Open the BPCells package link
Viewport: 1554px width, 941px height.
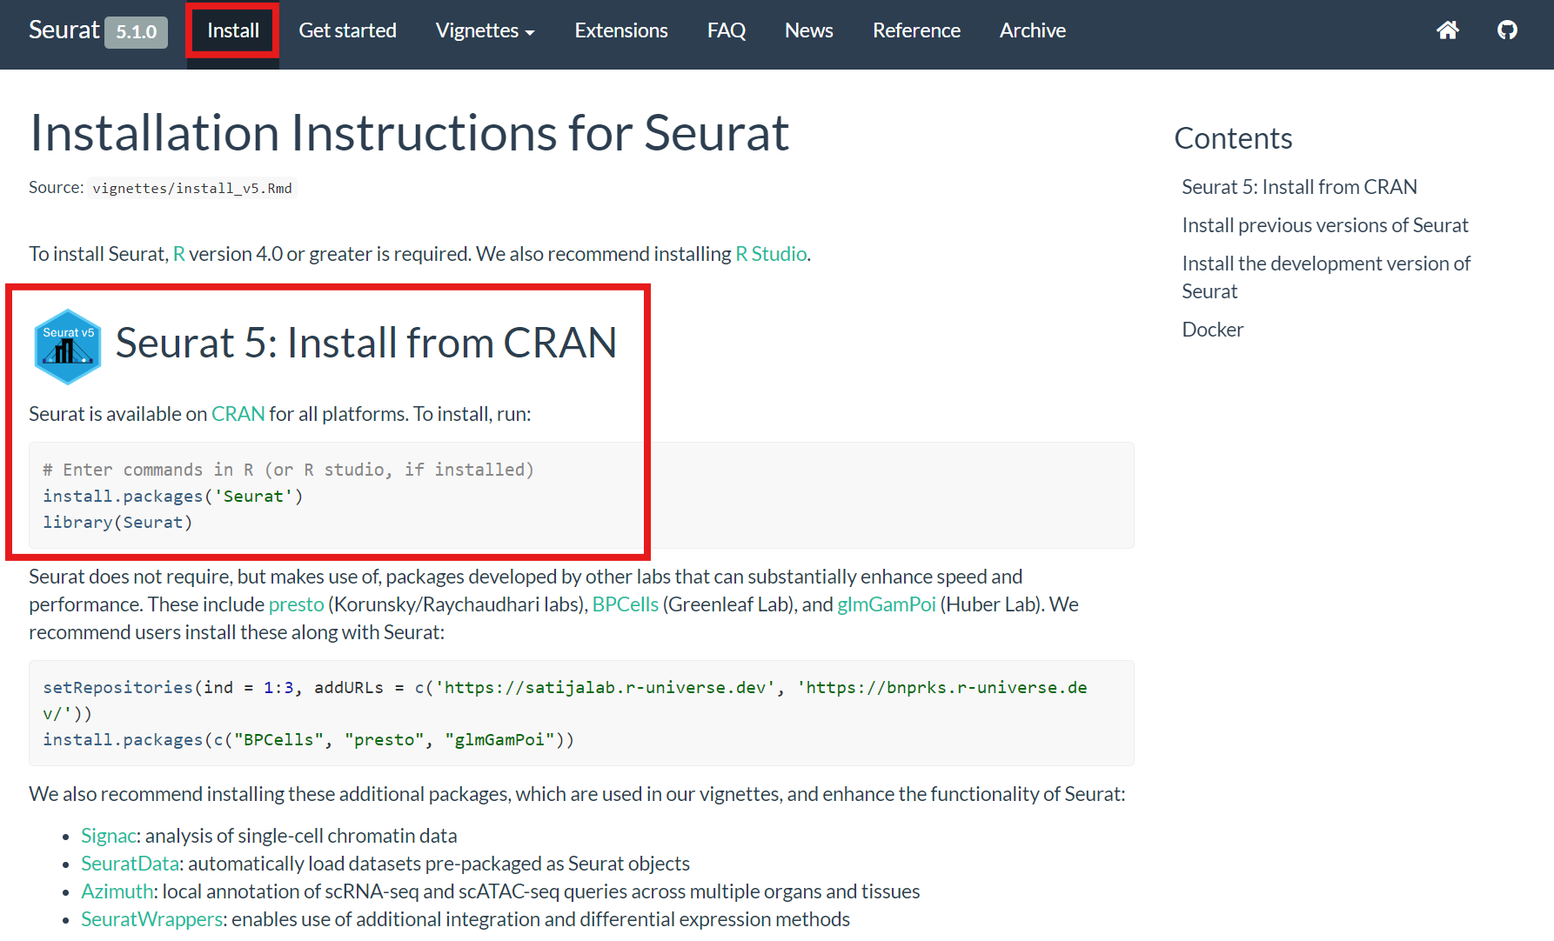[x=625, y=604]
